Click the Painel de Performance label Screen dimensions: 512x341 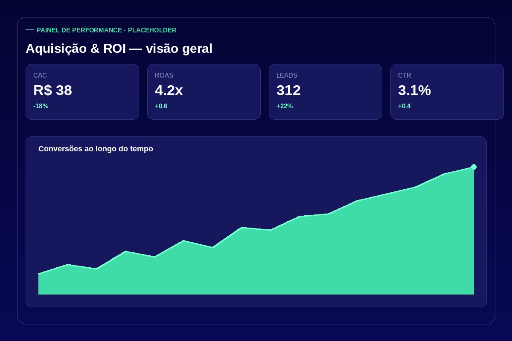click(107, 30)
